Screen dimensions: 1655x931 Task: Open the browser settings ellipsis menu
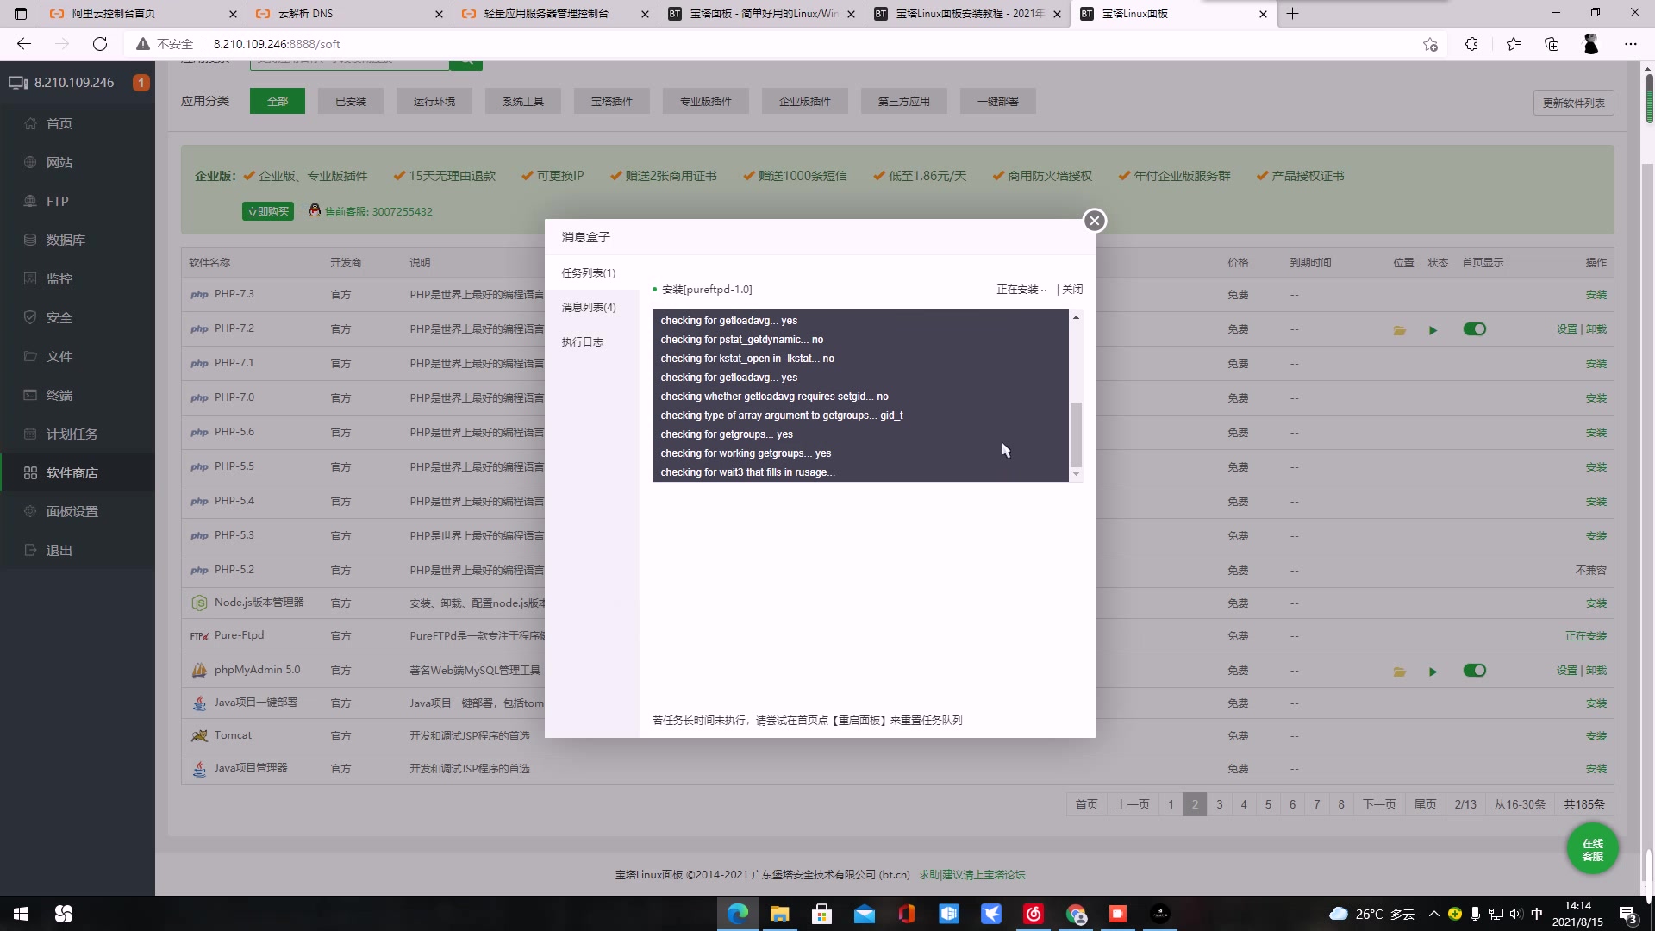(1630, 44)
